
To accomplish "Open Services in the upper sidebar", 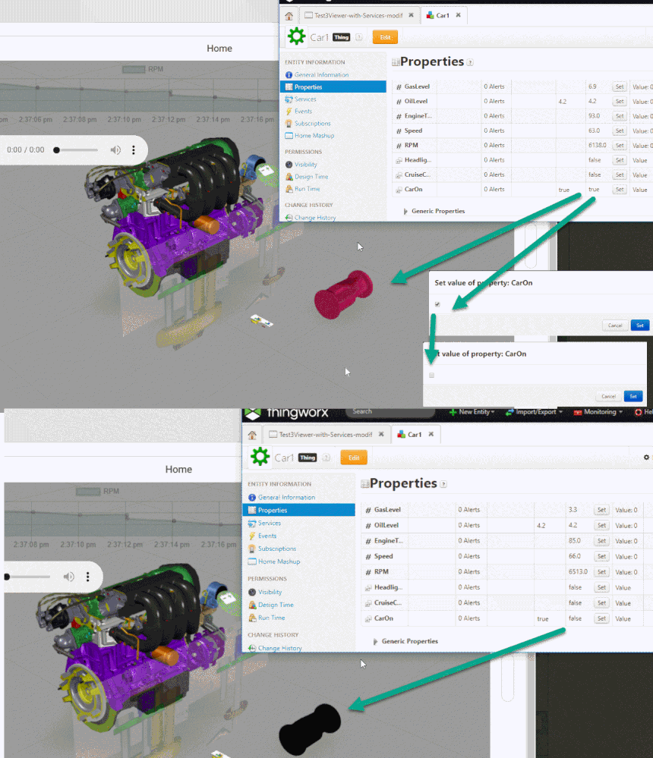I will [x=301, y=99].
